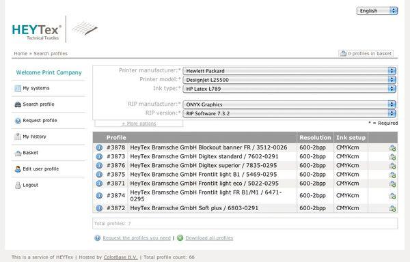Image resolution: width=410 pixels, height=262 pixels.
Task: Click Request the profiles you need link
Action: [x=137, y=238]
